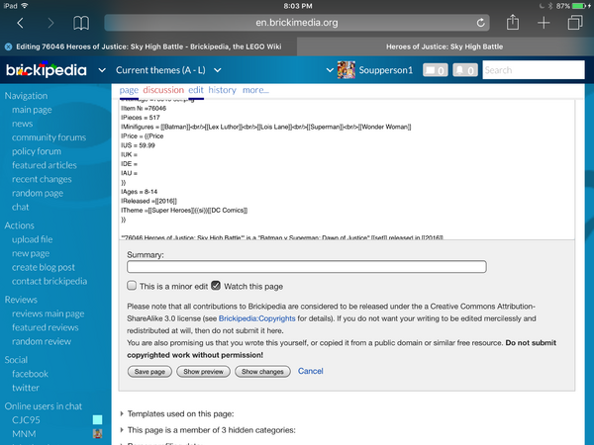Open the Brickipedia:Copyrights link
This screenshot has width=594, height=445.
tap(256, 318)
